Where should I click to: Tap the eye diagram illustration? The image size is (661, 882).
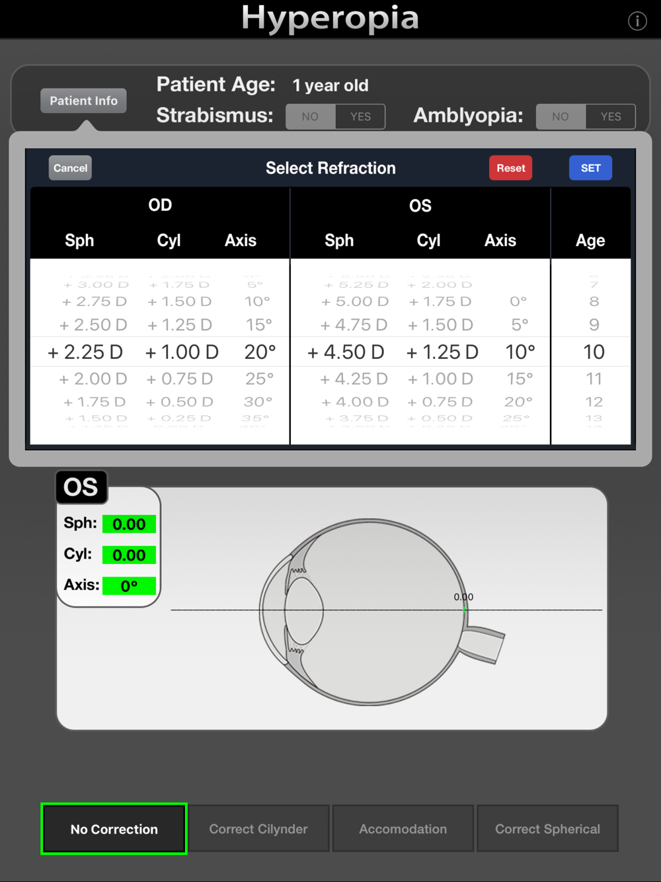(381, 612)
